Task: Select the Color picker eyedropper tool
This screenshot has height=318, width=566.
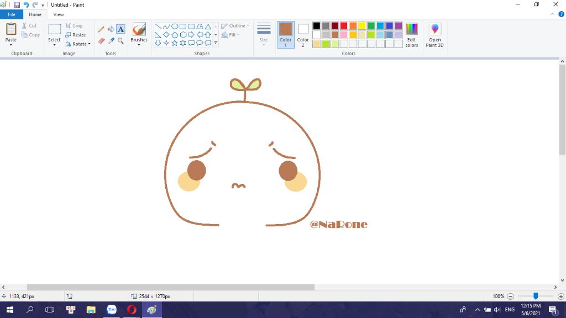Action: [111, 41]
